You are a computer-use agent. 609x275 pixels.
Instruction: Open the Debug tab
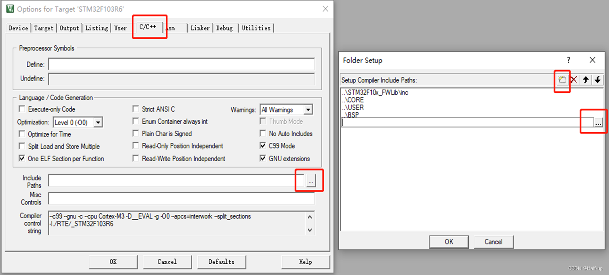point(224,28)
